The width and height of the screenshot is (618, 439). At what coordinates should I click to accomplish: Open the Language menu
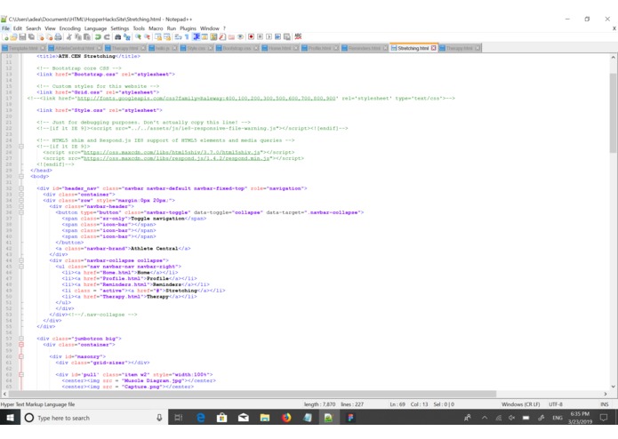coord(95,28)
